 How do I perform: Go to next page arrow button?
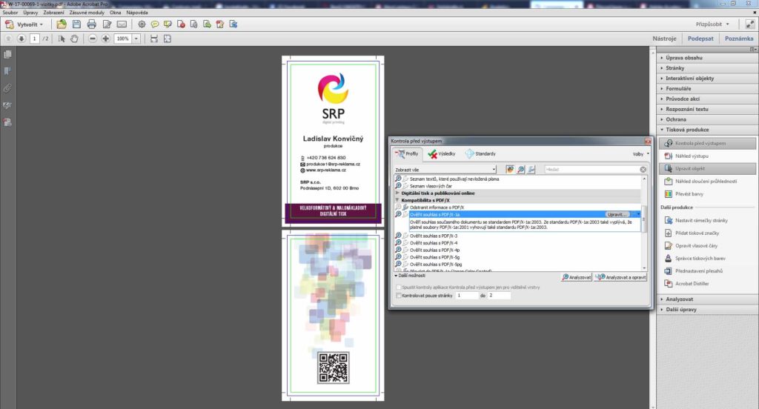point(21,39)
